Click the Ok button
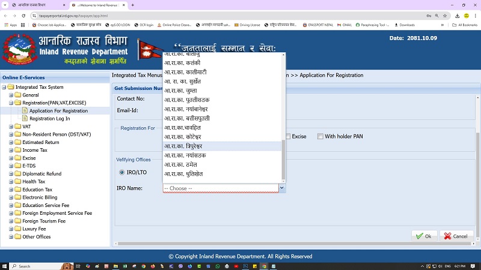The image size is (481, 270). click(424, 236)
